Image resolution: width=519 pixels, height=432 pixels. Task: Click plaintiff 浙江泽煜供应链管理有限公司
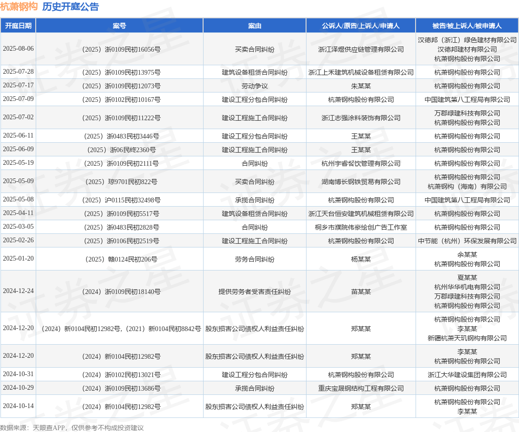(x=361, y=49)
